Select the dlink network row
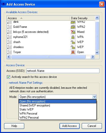 point(51,22)
